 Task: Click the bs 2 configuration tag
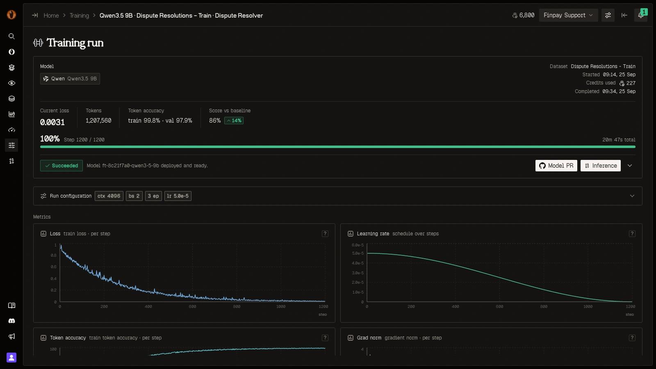[x=134, y=196]
